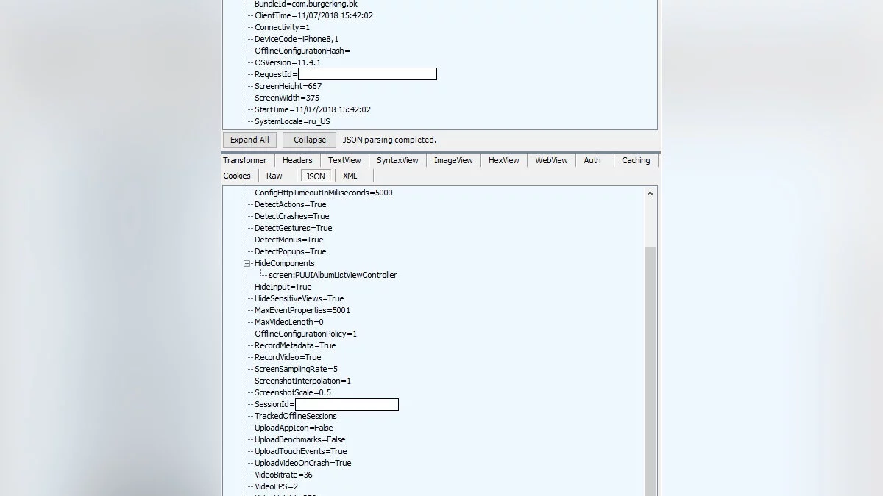The height and width of the screenshot is (496, 883).
Task: Select the ScreenWidth=375 row
Action: pos(287,98)
